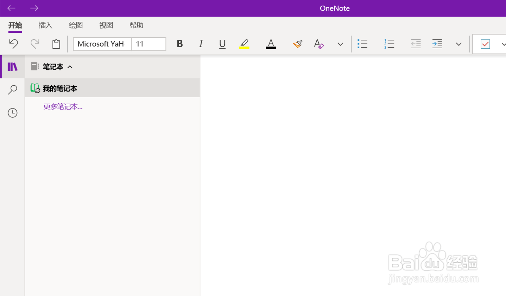
Task: Apply black font color
Action: [x=271, y=44]
